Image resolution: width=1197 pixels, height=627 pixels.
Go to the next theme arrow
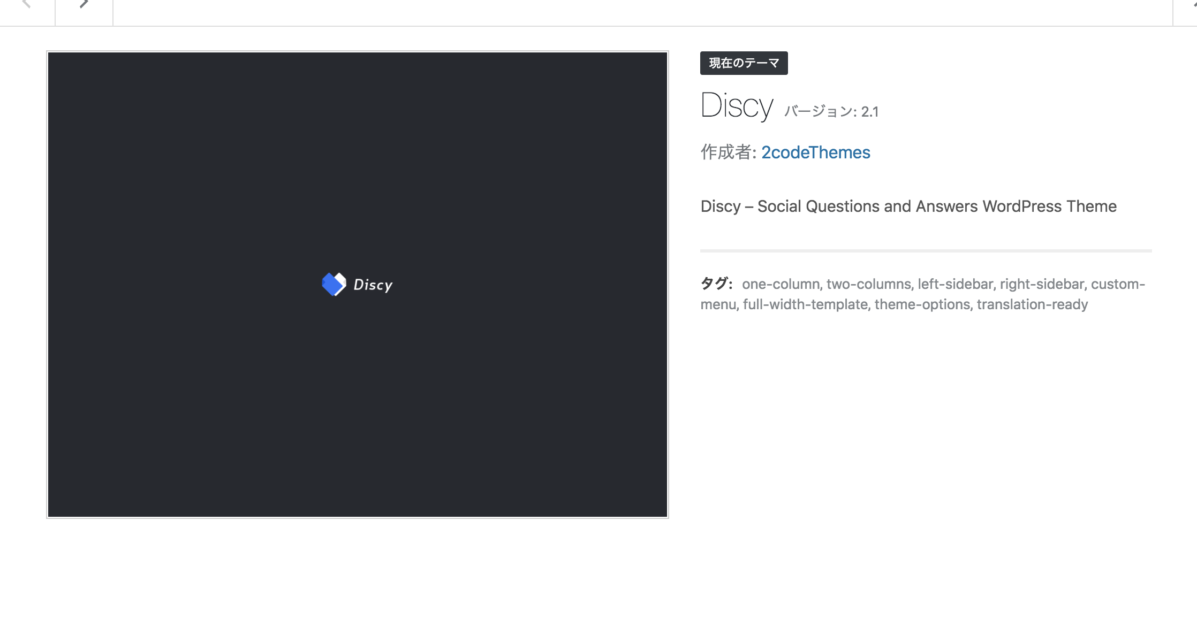pyautogui.click(x=84, y=5)
